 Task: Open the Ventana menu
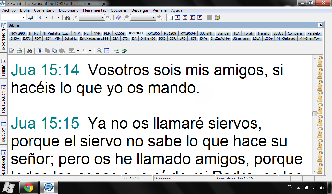(x=160, y=10)
